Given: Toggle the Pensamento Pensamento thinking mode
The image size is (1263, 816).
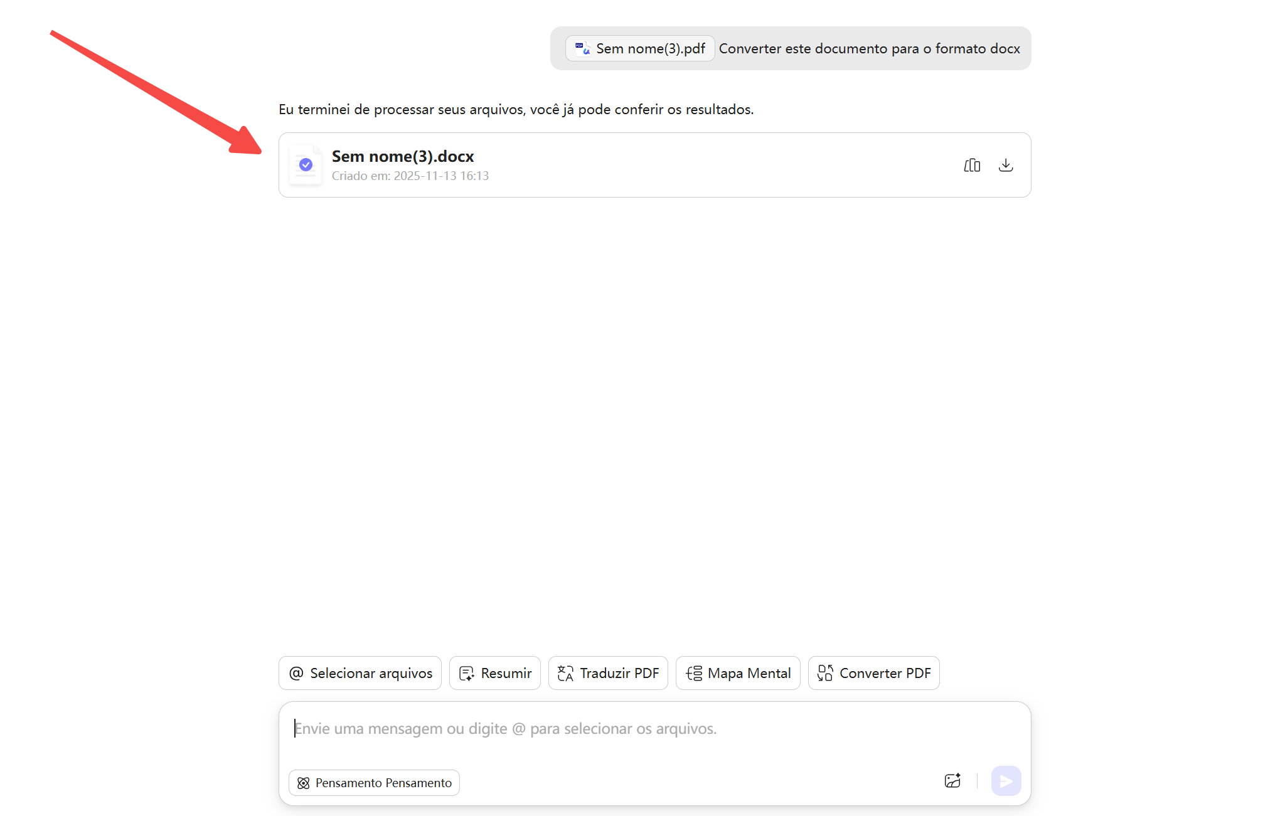Looking at the screenshot, I should click(373, 782).
